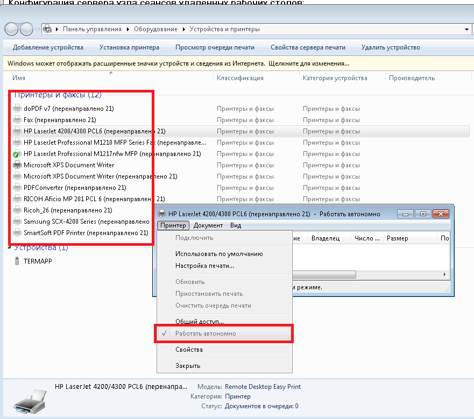Minimize the HP LaserJet queue window
The width and height of the screenshot is (474, 419).
[405, 214]
